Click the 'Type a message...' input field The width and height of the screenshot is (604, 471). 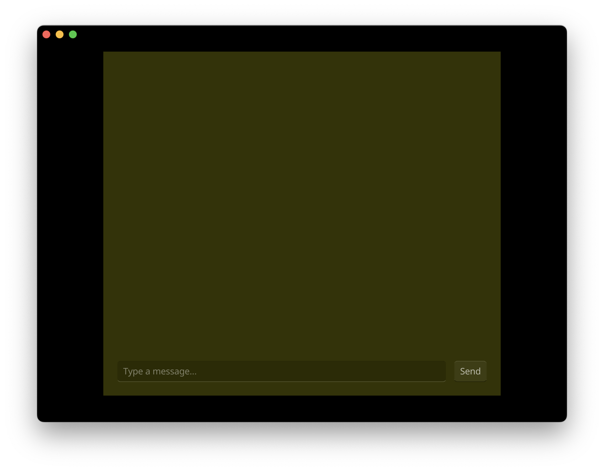pos(281,371)
